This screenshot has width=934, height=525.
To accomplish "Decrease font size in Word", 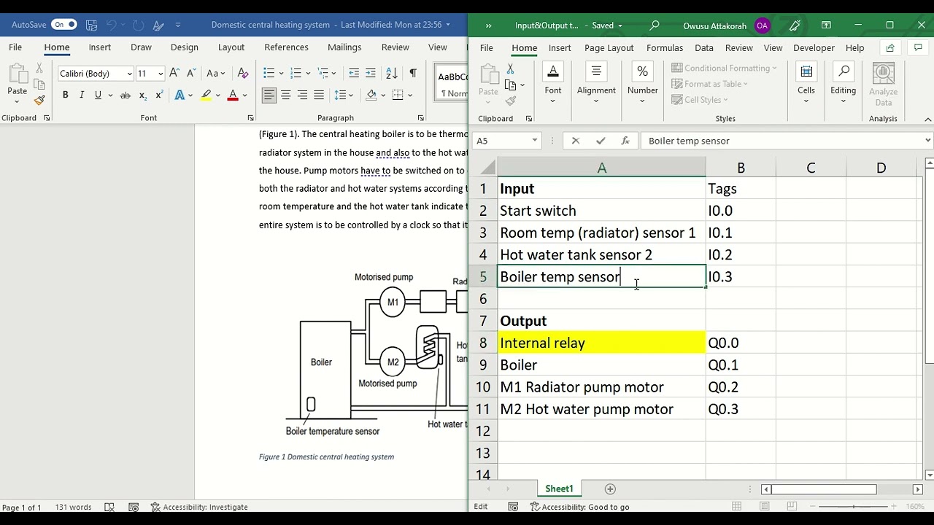I will pos(190,73).
